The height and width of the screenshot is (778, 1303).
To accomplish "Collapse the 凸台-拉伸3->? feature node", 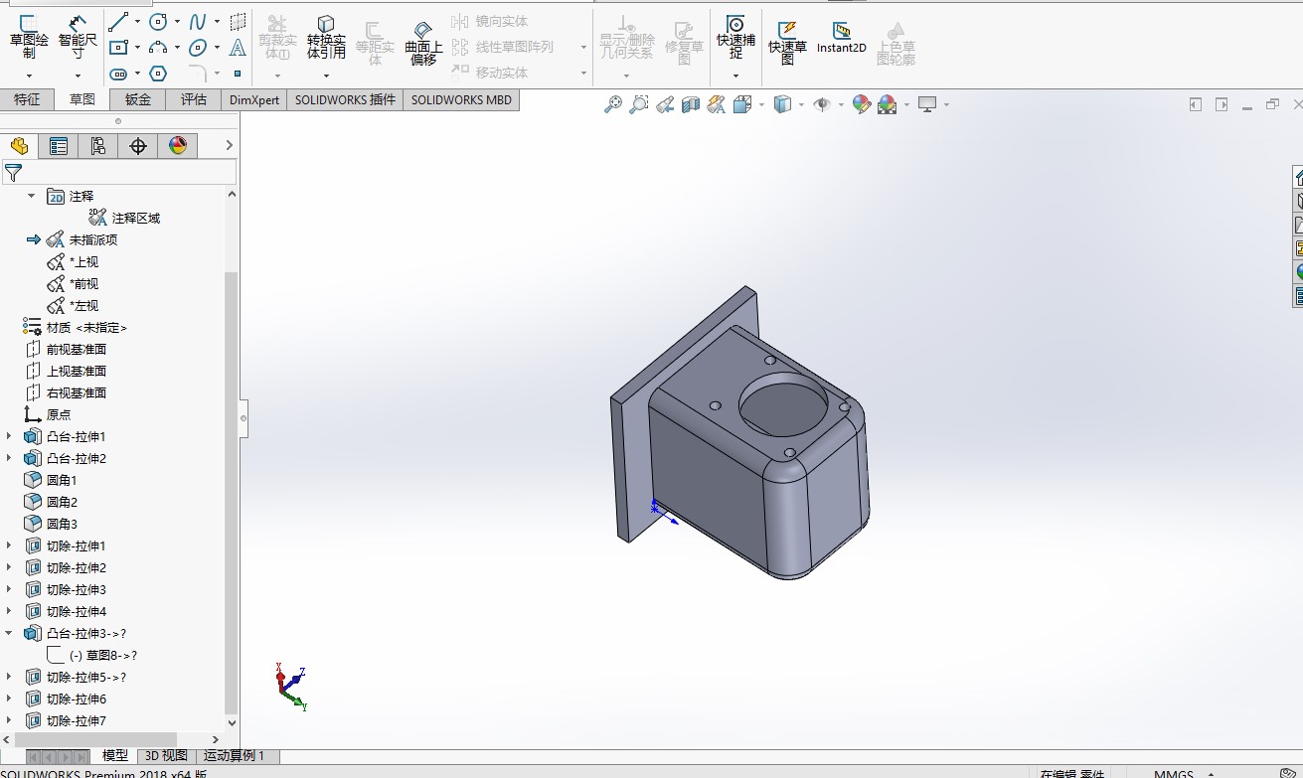I will pyautogui.click(x=10, y=633).
